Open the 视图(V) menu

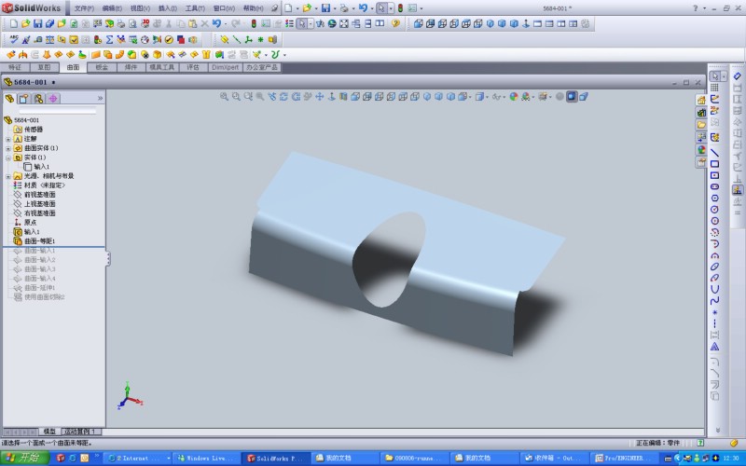(x=140, y=8)
